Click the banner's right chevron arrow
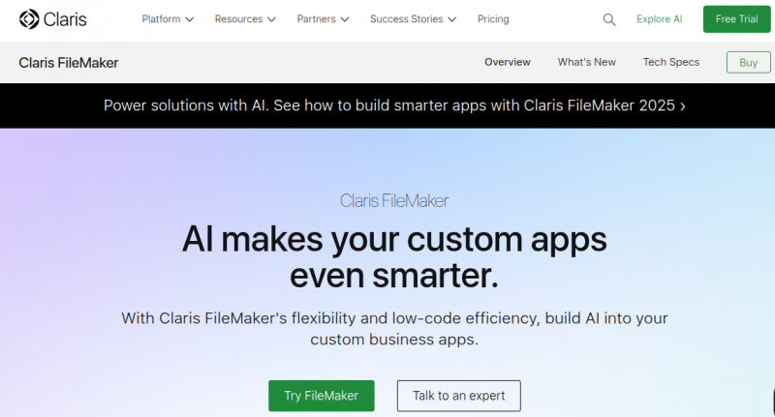Viewport: 775px width, 417px height. coord(683,106)
